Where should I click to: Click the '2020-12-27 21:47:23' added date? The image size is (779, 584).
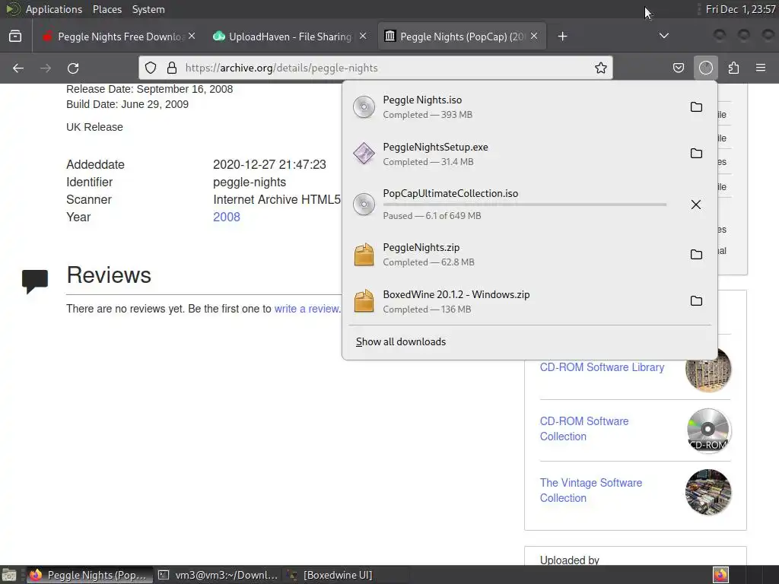pos(269,165)
